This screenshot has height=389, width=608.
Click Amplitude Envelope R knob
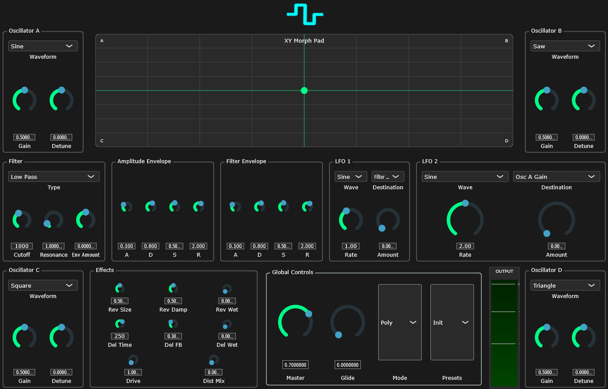click(x=198, y=207)
